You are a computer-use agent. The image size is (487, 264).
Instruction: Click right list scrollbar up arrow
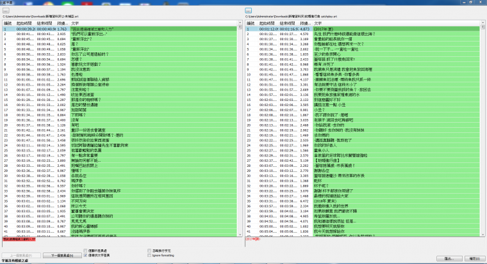483,23
